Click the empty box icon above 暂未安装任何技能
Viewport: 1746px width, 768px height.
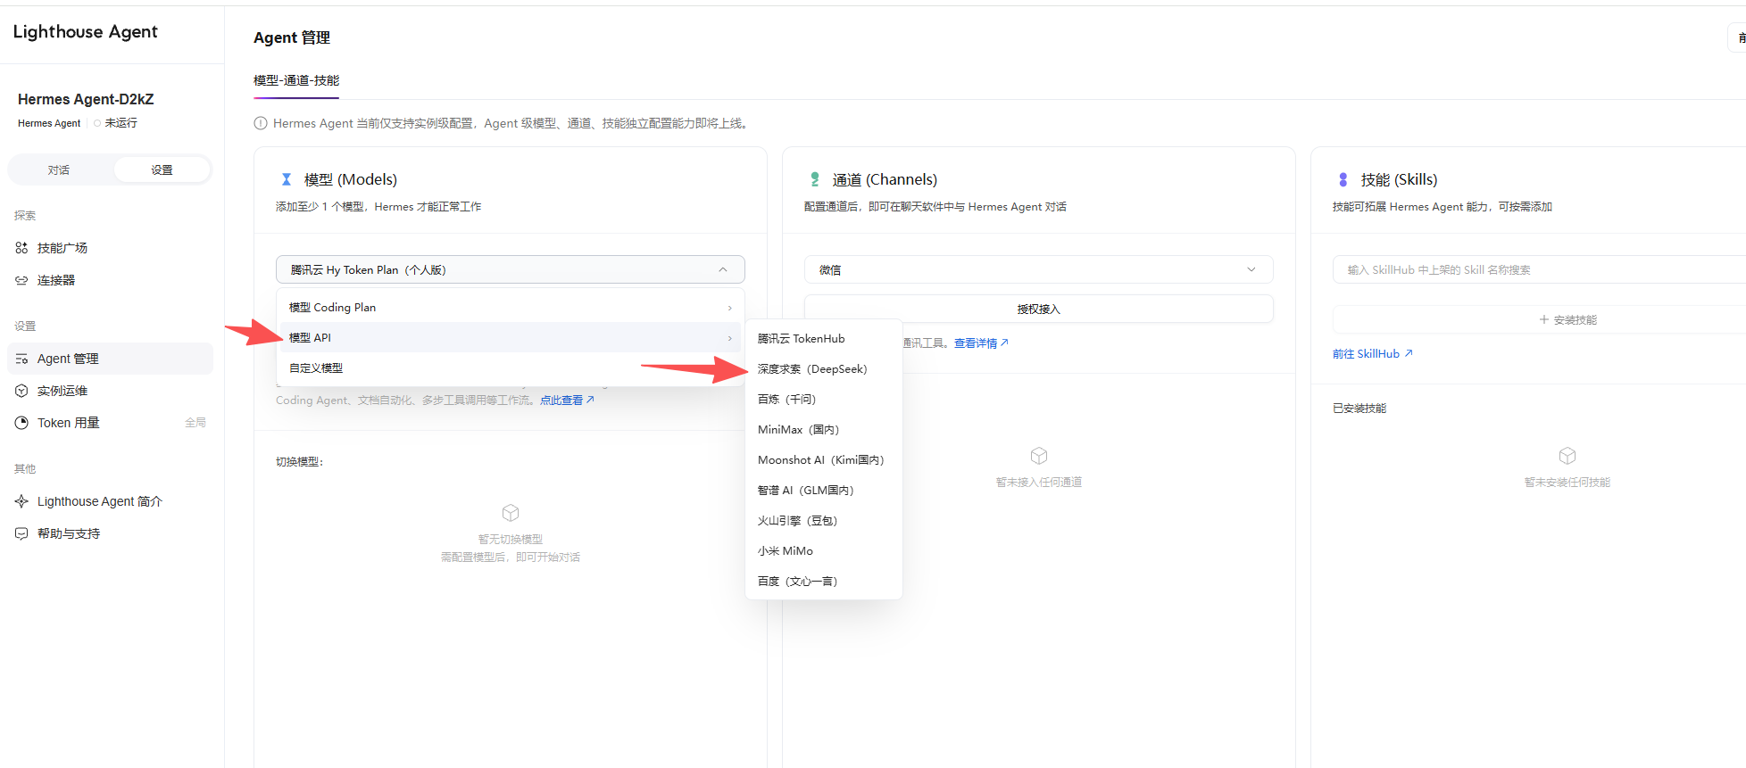tap(1567, 456)
